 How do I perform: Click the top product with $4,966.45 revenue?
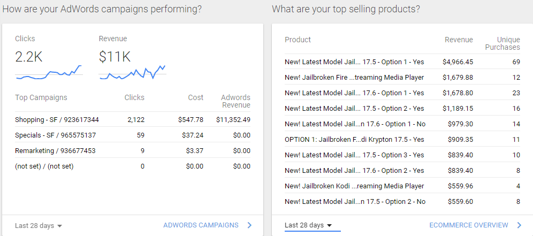pos(354,62)
